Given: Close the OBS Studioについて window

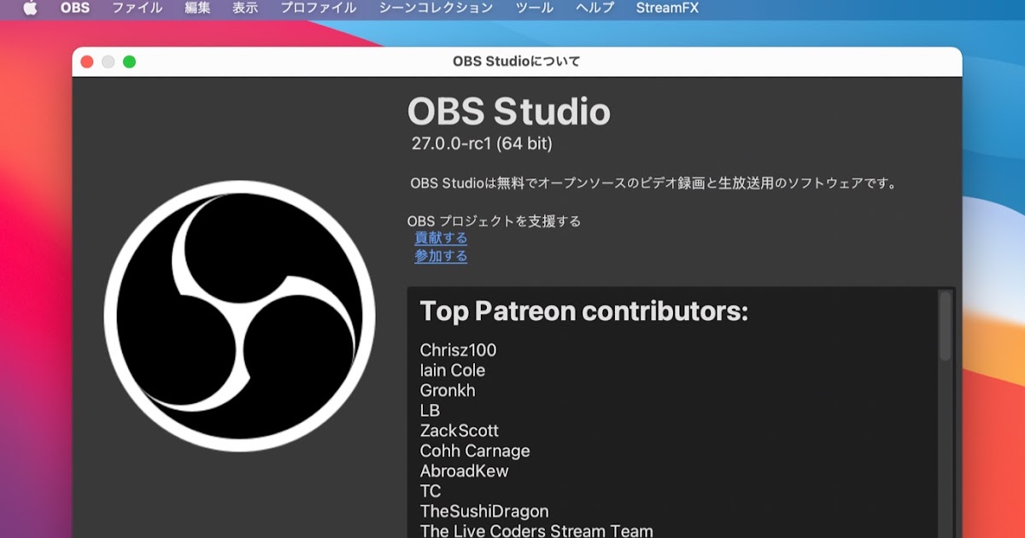Looking at the screenshot, I should coord(87,61).
